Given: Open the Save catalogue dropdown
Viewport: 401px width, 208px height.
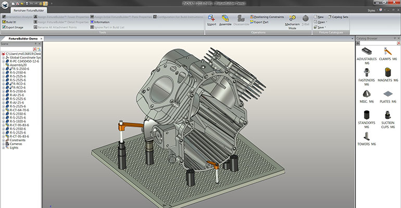Looking at the screenshot, I should [x=325, y=28].
